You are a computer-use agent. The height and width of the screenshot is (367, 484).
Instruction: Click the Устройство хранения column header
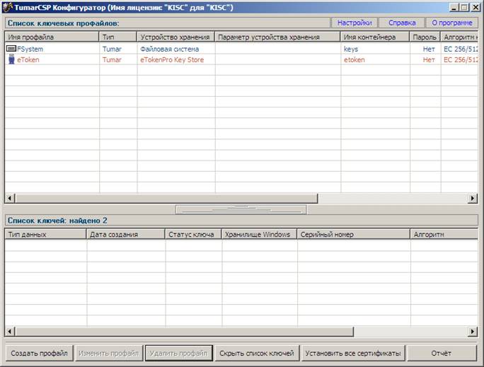[x=175, y=37]
